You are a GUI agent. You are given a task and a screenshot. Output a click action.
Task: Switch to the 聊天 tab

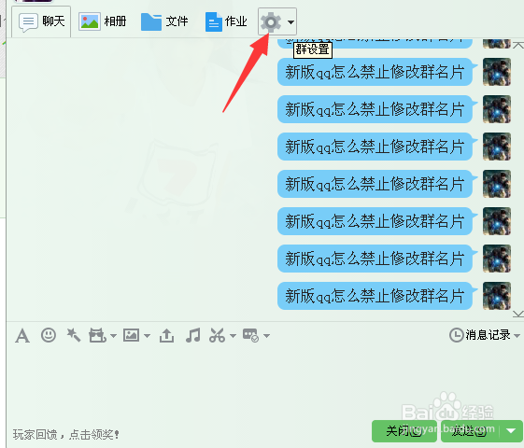click(41, 21)
